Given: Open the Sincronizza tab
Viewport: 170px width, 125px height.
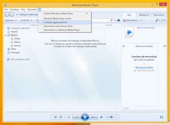Looking at the screenshot, I should [x=159, y=15].
